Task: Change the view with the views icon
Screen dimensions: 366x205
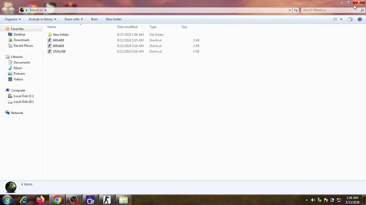Action: pyautogui.click(x=335, y=19)
